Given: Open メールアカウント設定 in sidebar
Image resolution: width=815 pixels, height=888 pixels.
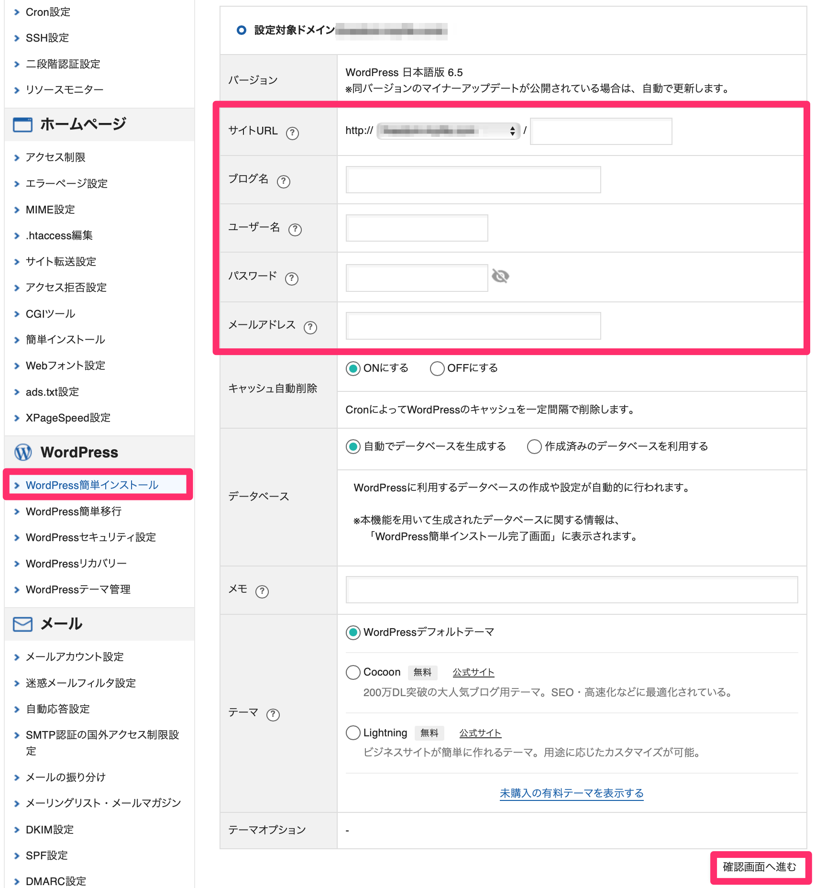Looking at the screenshot, I should 75,657.
